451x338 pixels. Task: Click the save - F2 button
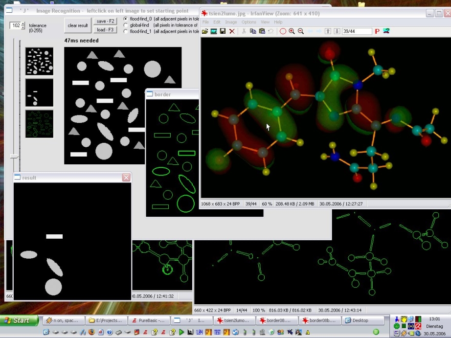point(105,22)
